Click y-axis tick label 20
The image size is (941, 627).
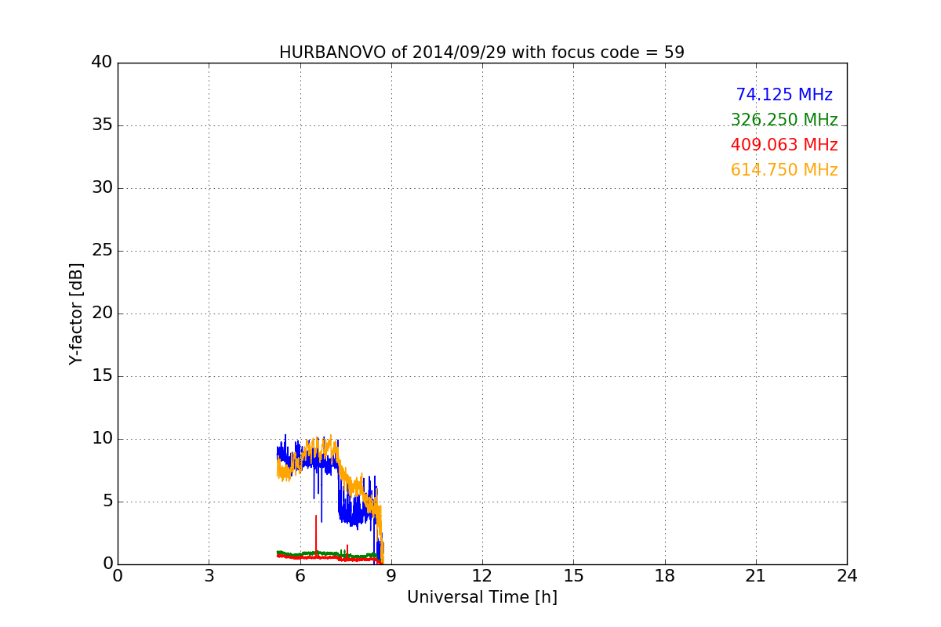coord(102,313)
